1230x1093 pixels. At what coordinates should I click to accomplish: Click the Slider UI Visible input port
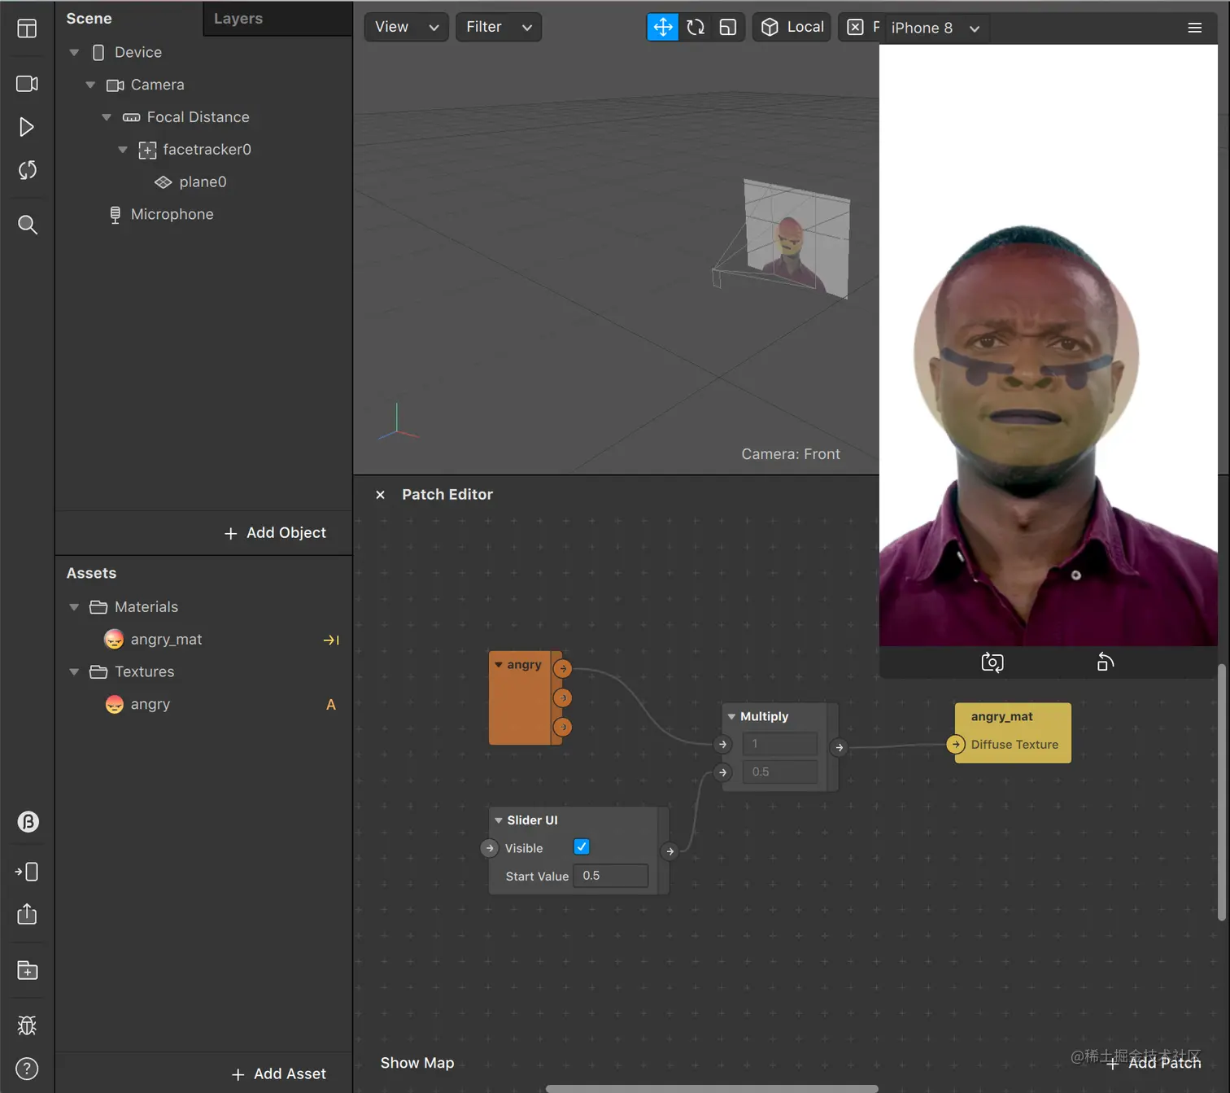[490, 848]
